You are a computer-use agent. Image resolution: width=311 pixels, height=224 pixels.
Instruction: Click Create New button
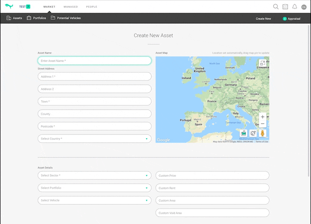click(x=263, y=19)
